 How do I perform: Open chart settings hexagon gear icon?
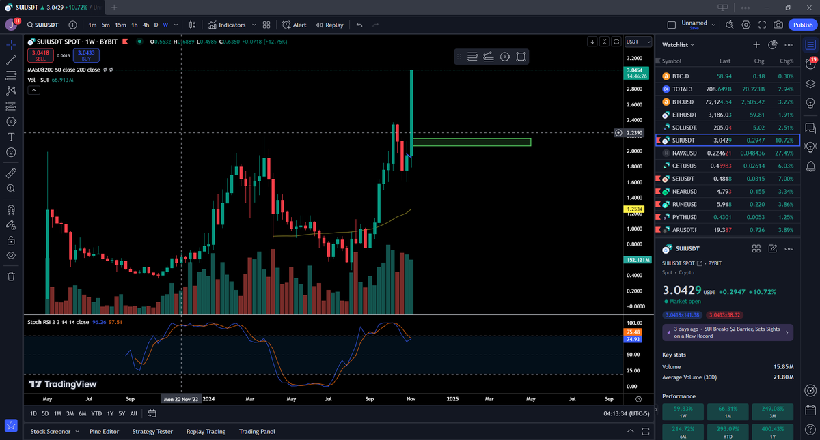[746, 25]
